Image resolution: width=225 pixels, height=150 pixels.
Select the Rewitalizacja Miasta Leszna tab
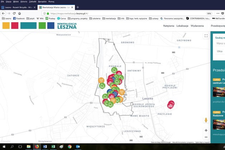[x=56, y=7]
